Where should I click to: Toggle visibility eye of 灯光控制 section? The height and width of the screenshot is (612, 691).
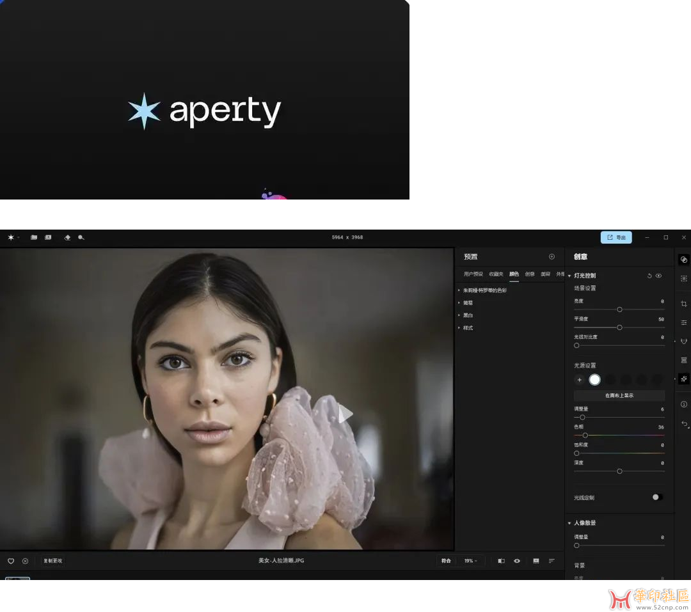point(658,276)
